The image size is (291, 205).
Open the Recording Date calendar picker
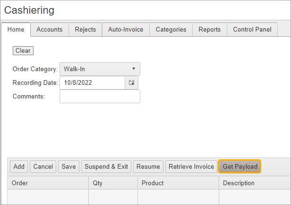click(131, 83)
